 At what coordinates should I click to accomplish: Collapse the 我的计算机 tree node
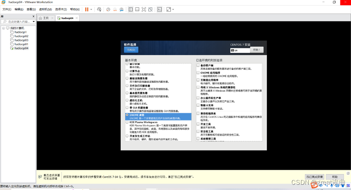4,28
